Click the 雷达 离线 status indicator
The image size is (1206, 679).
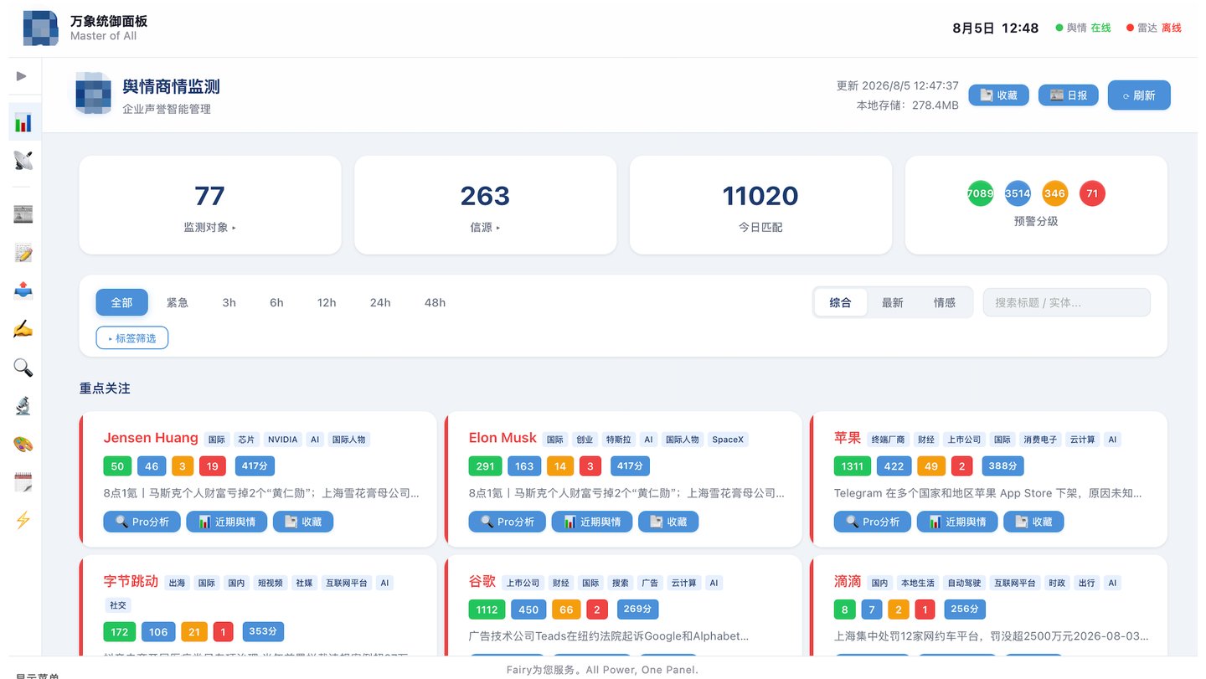[1153, 28]
